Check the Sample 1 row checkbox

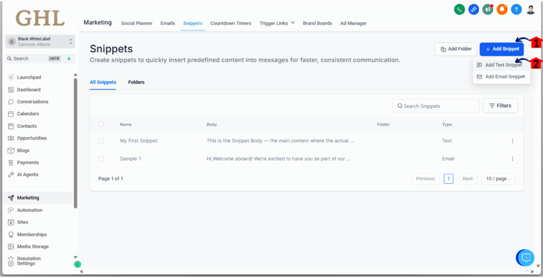[101, 159]
